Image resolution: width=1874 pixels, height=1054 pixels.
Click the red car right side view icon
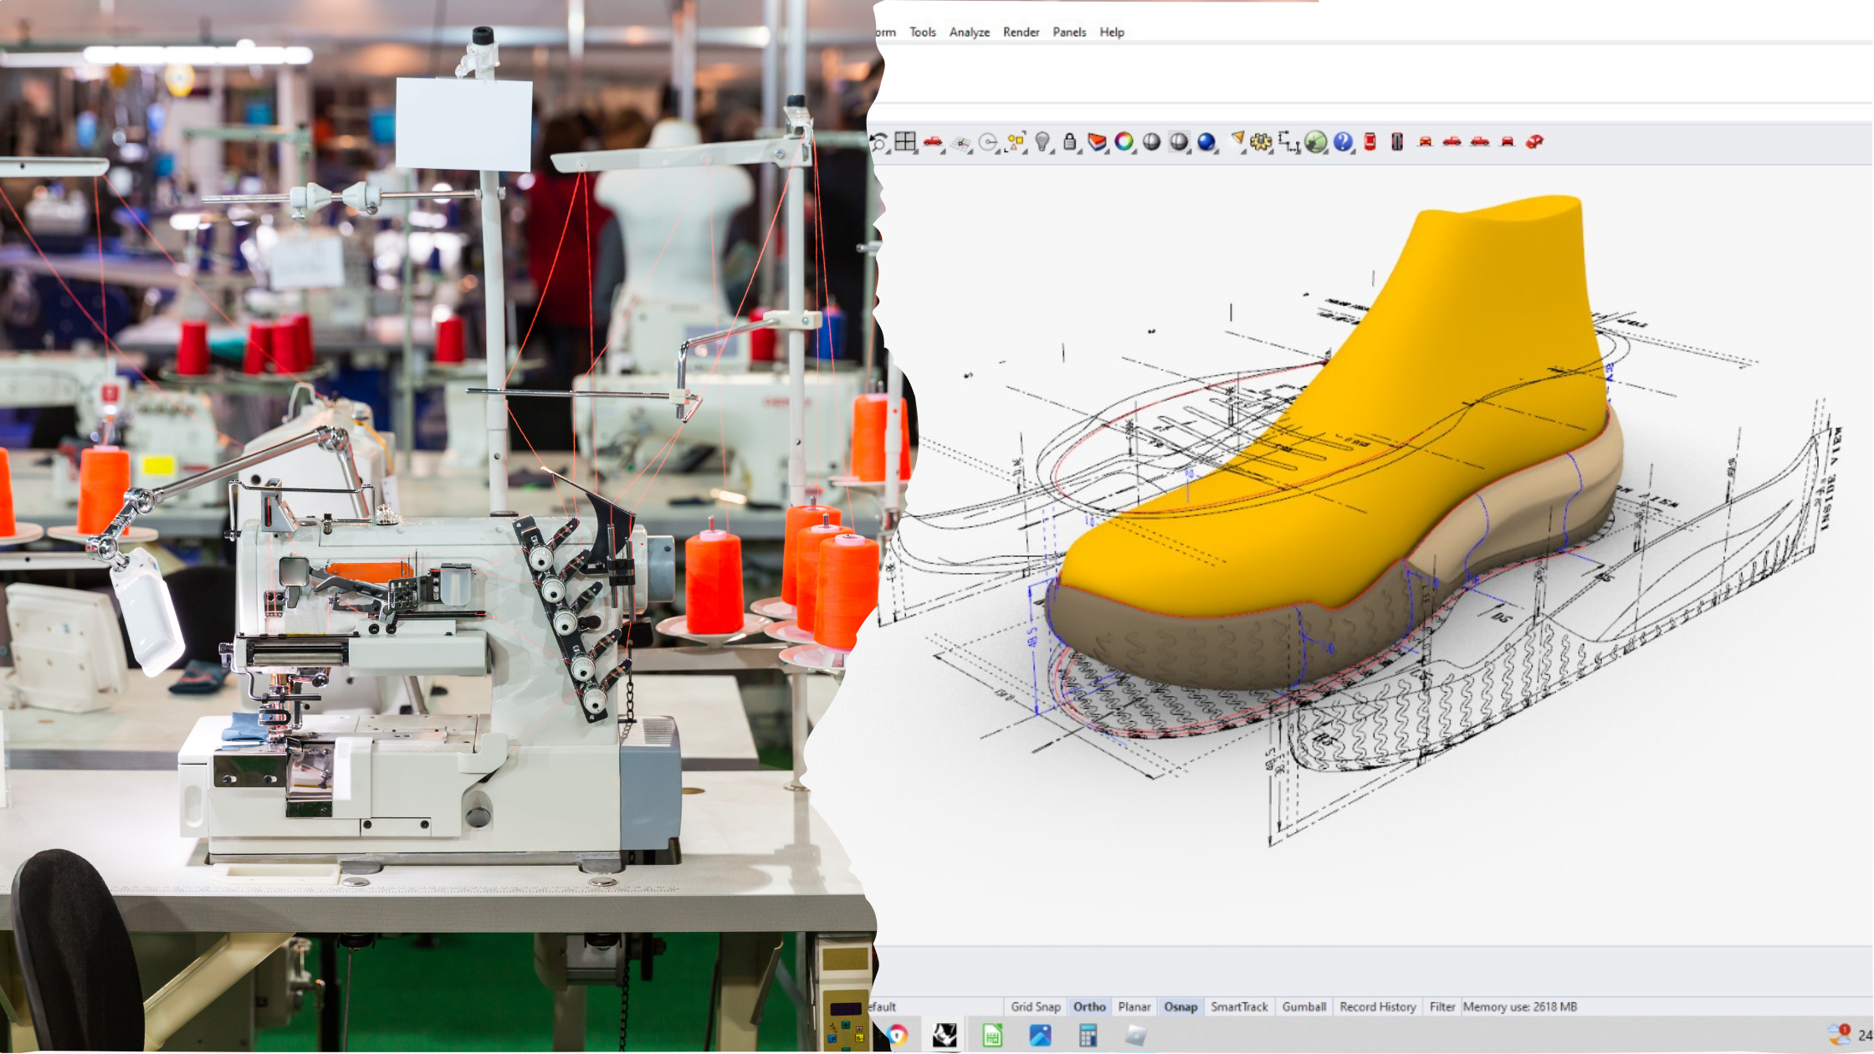[x=1452, y=141]
